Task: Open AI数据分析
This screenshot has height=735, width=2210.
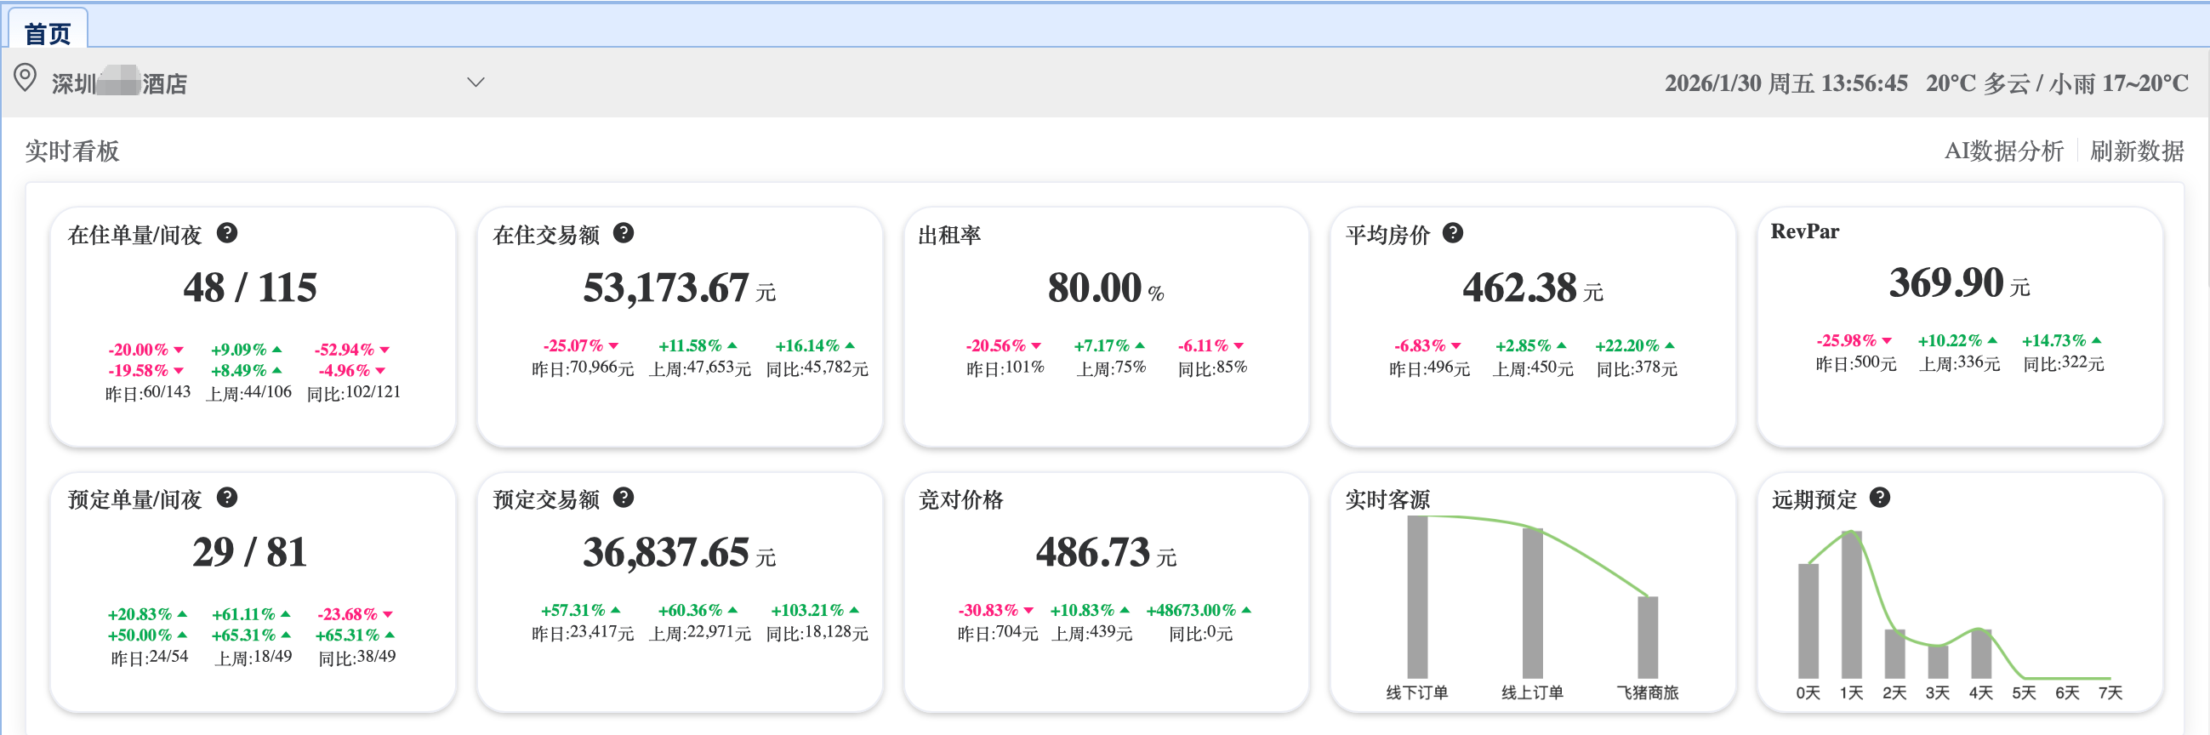Action: point(2002,151)
